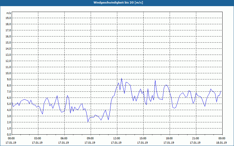Viewport: 234px width, 146px height.
Task: Click the "12:00" time label
Action: click(117, 138)
